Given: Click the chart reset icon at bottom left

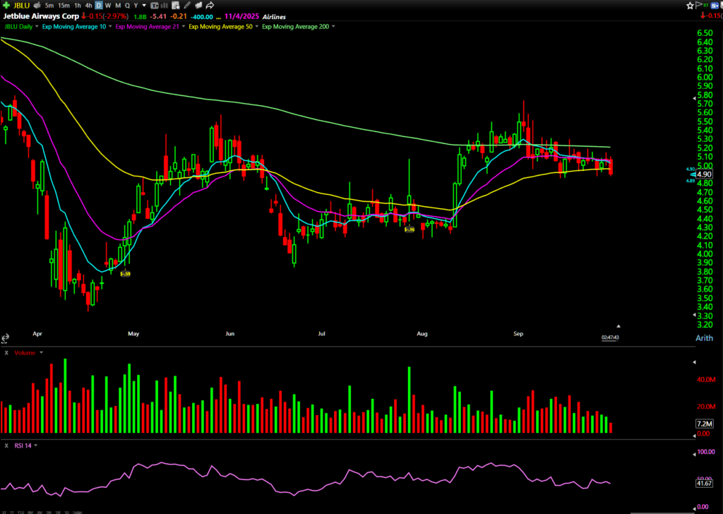Looking at the screenshot, I should tap(6, 338).
